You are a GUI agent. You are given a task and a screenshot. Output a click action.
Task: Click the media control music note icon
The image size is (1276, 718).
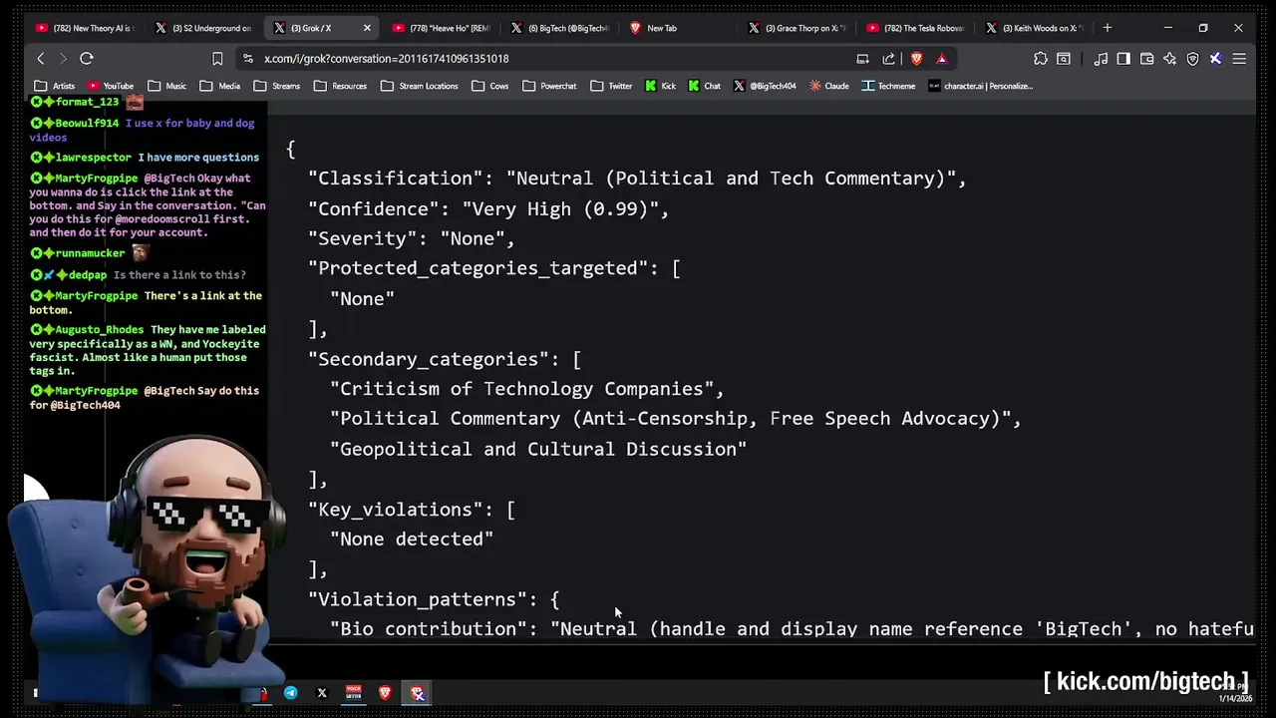[1101, 59]
